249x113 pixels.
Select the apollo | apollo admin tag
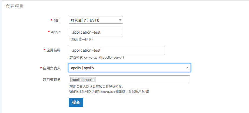83,80
